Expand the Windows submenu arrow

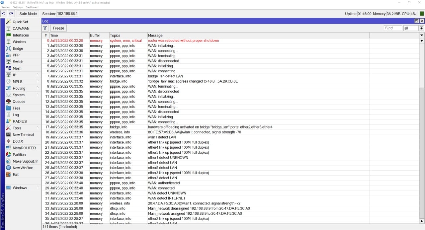(38, 188)
